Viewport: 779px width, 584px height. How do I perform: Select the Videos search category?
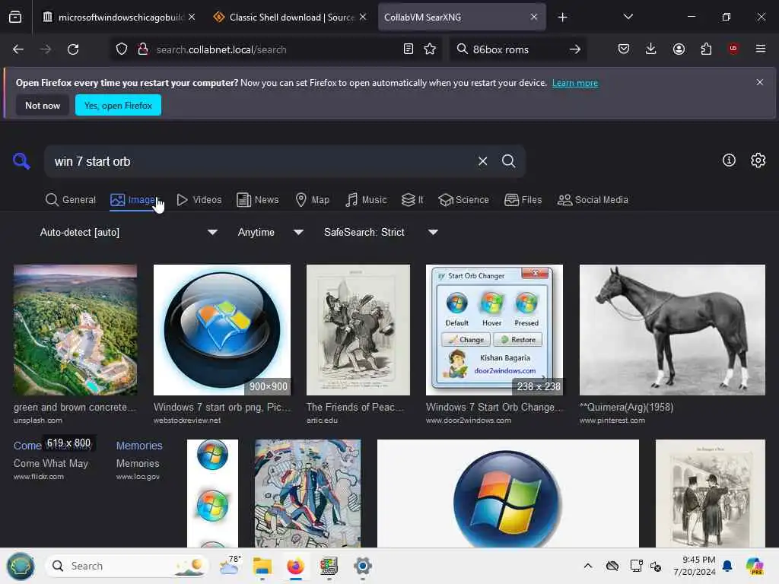199,200
